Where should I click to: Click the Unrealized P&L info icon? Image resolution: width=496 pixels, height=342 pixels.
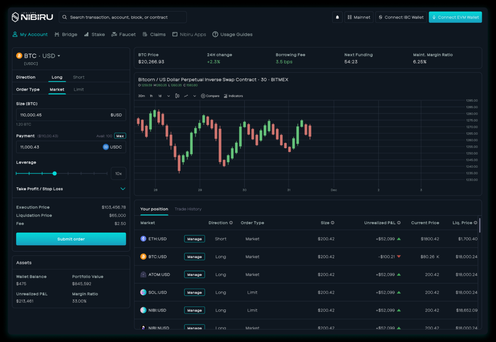point(399,223)
